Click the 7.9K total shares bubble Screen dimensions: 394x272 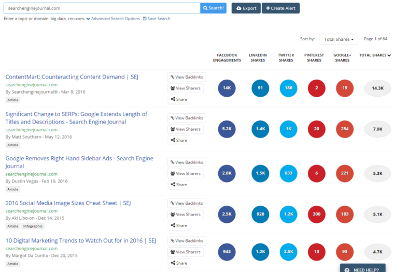pyautogui.click(x=377, y=129)
